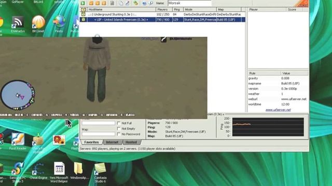Click the Name input field containing Morsak
The width and height of the screenshot is (332, 186).
pos(190,3)
